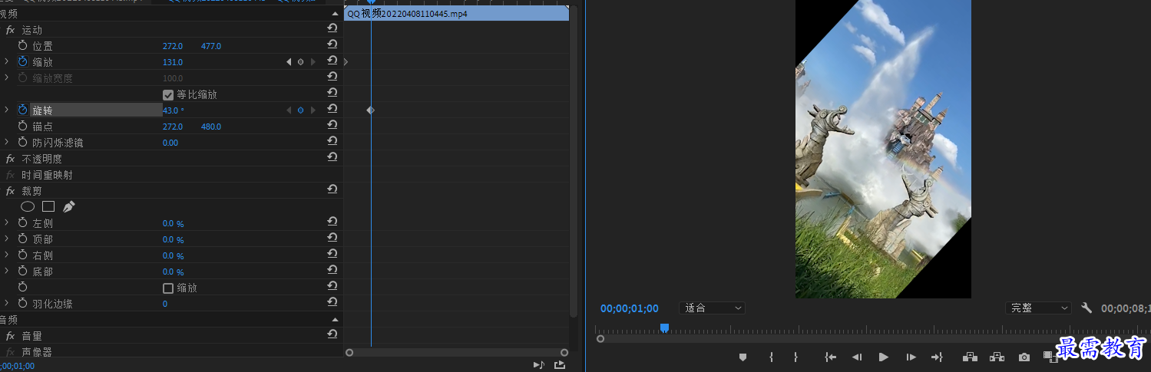Reset the 不透明度 effect

click(x=332, y=158)
